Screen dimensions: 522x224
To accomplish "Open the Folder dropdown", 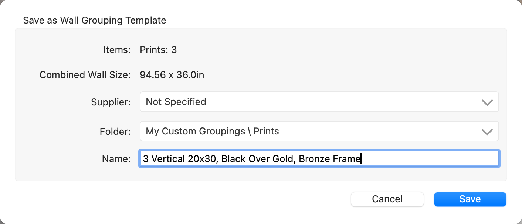I will [319, 131].
